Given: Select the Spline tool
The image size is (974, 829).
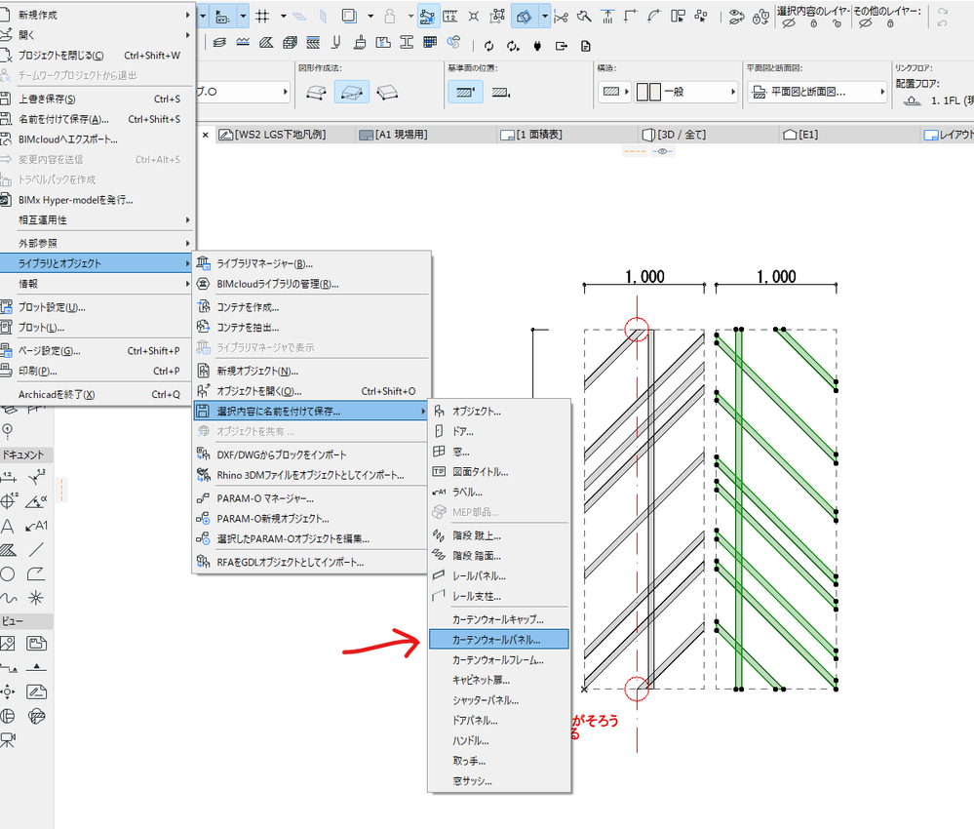Looking at the screenshot, I should [8, 599].
